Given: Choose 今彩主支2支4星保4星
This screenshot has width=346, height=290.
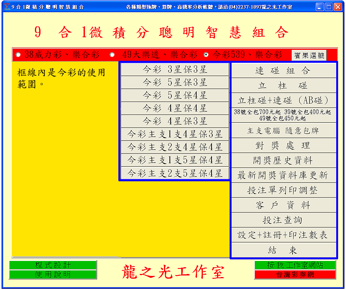Looking at the screenshot, I should pyautogui.click(x=175, y=147).
